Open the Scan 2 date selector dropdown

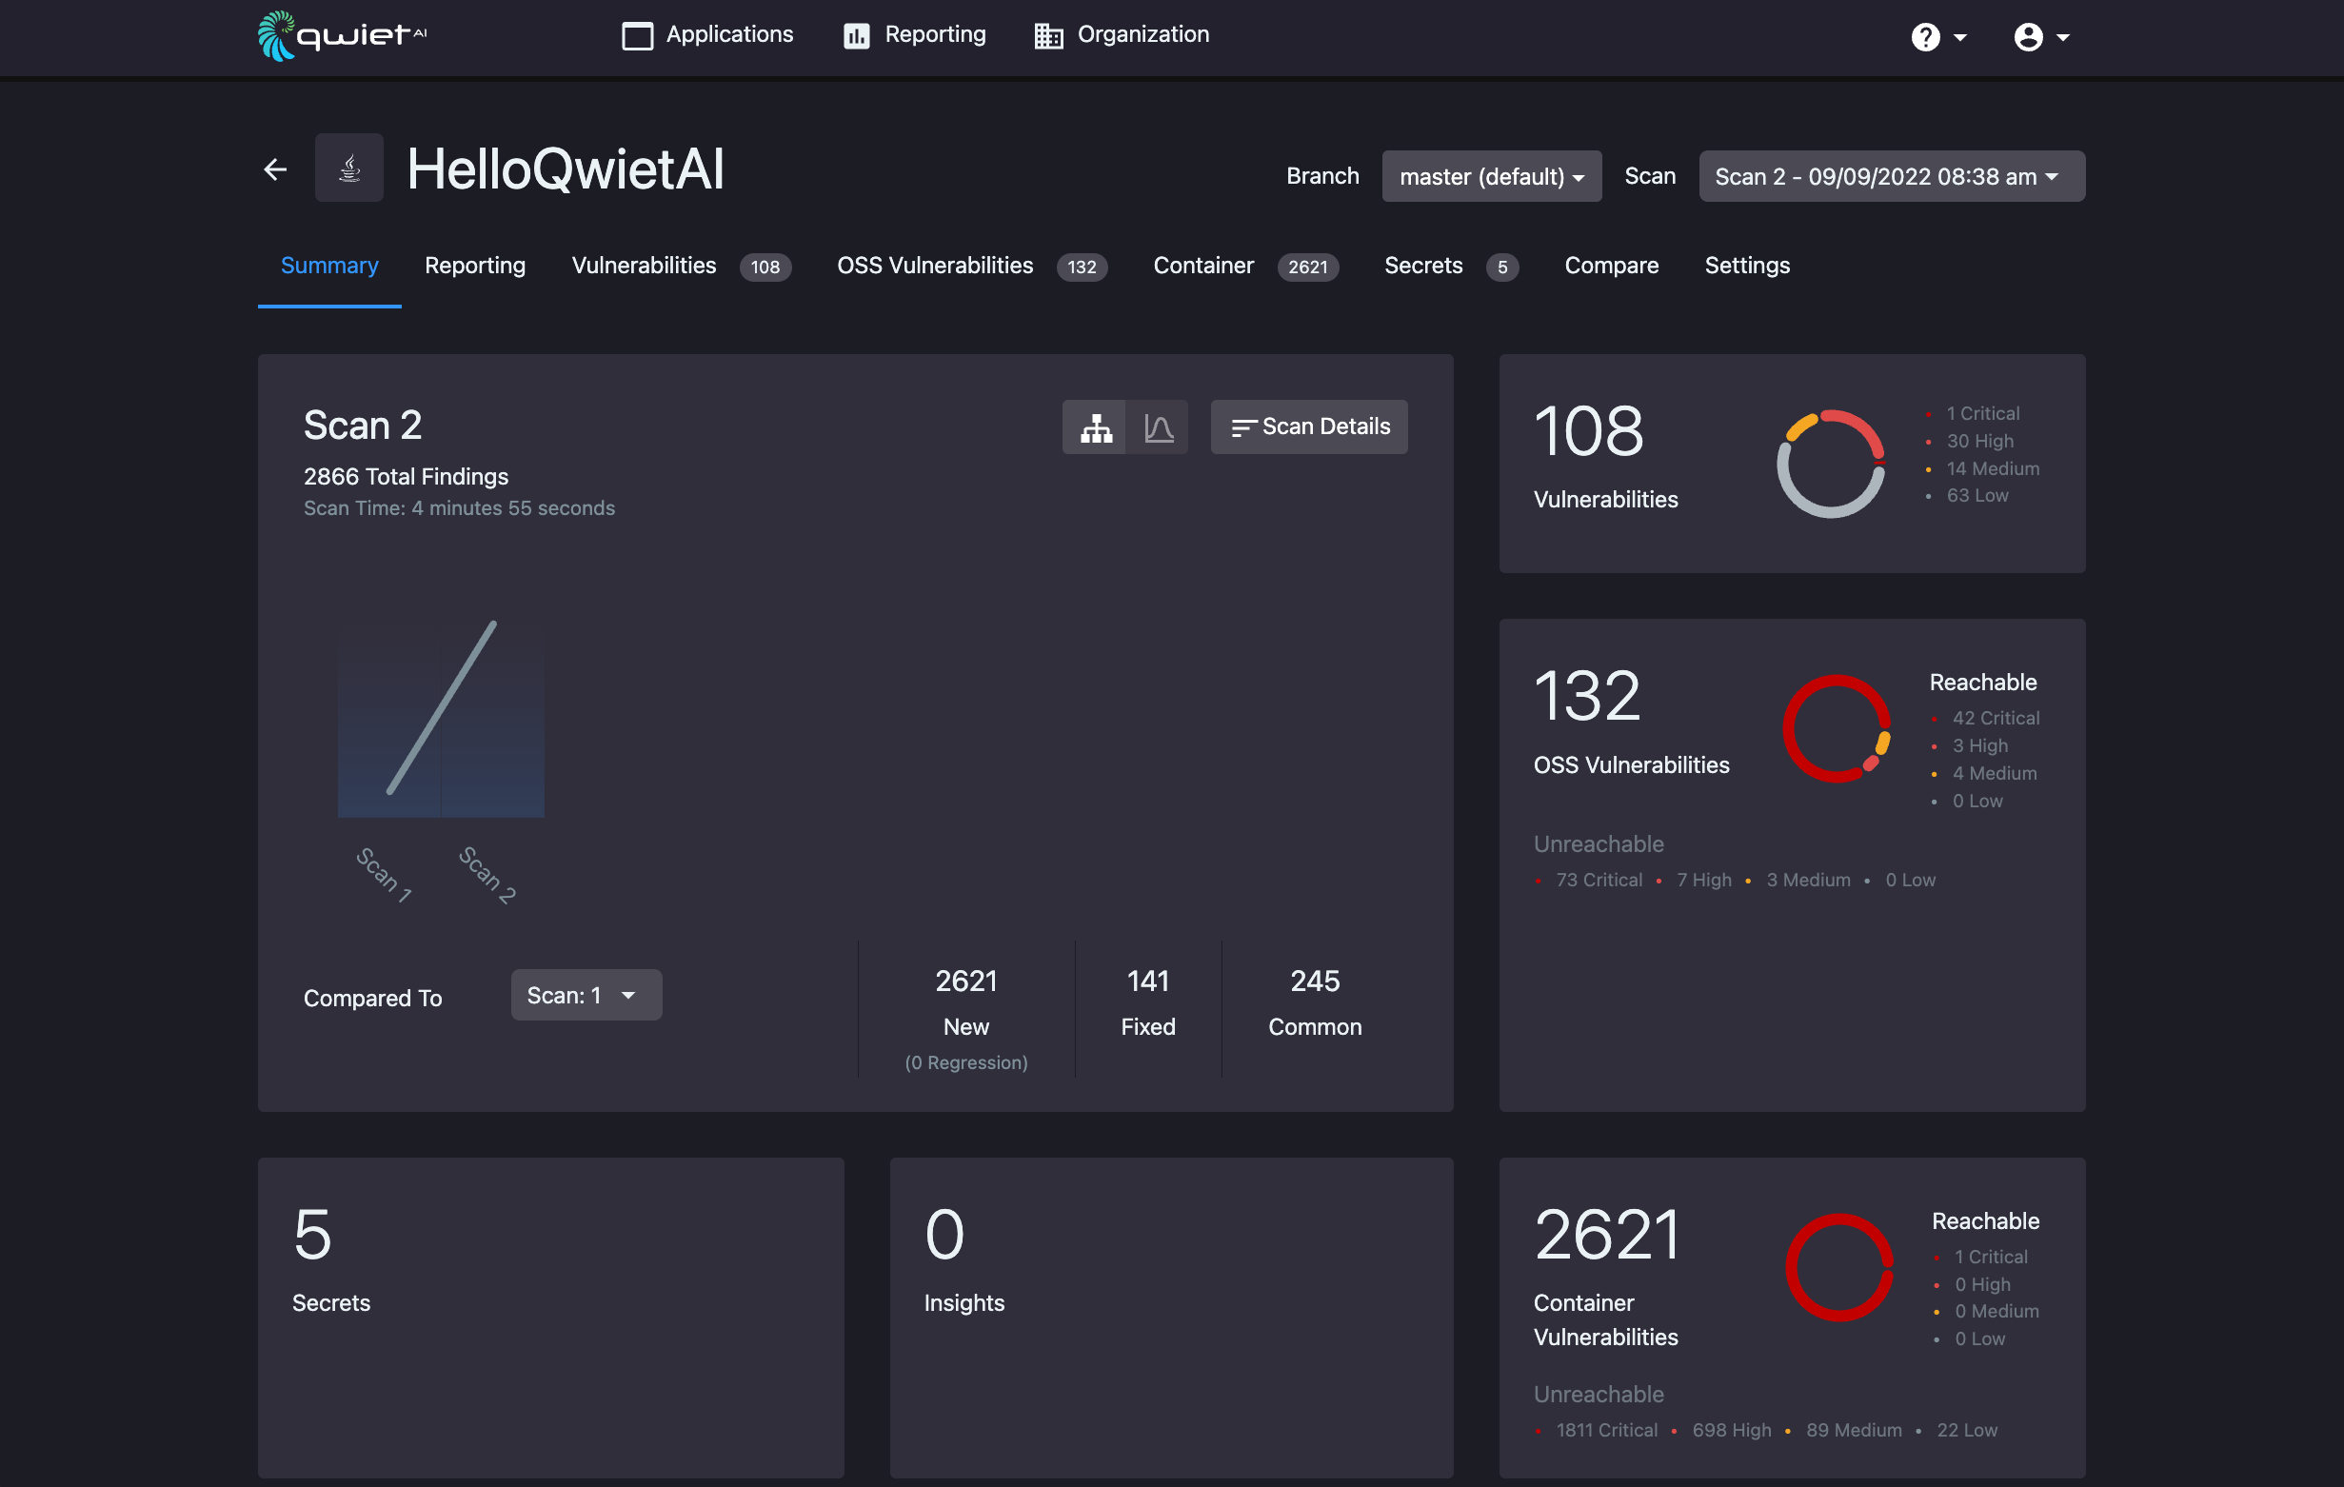coord(1892,176)
